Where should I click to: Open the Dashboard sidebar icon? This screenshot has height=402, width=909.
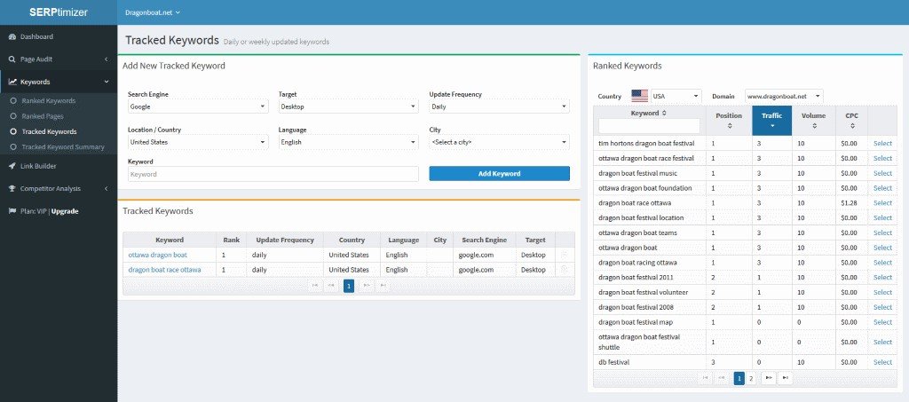coord(12,37)
